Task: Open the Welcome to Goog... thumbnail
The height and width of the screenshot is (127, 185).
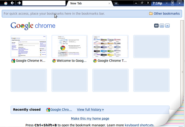Action: (x=70, y=46)
